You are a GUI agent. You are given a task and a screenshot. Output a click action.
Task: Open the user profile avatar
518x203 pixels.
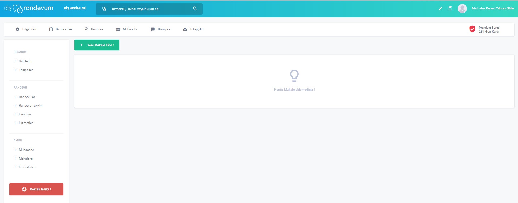(x=462, y=9)
